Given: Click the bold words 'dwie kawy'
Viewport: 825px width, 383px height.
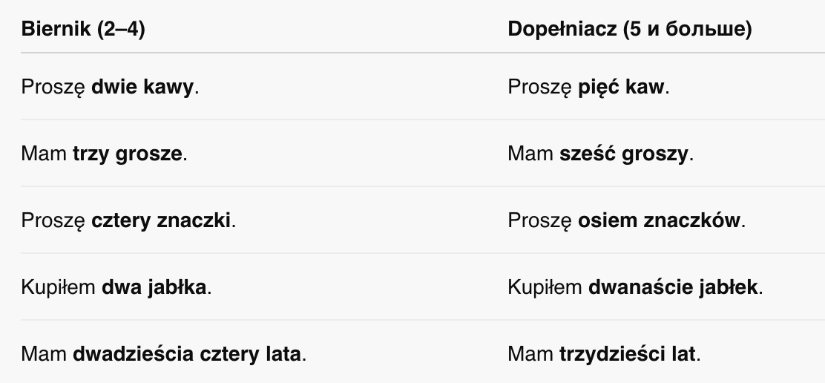Looking at the screenshot, I should [x=142, y=87].
